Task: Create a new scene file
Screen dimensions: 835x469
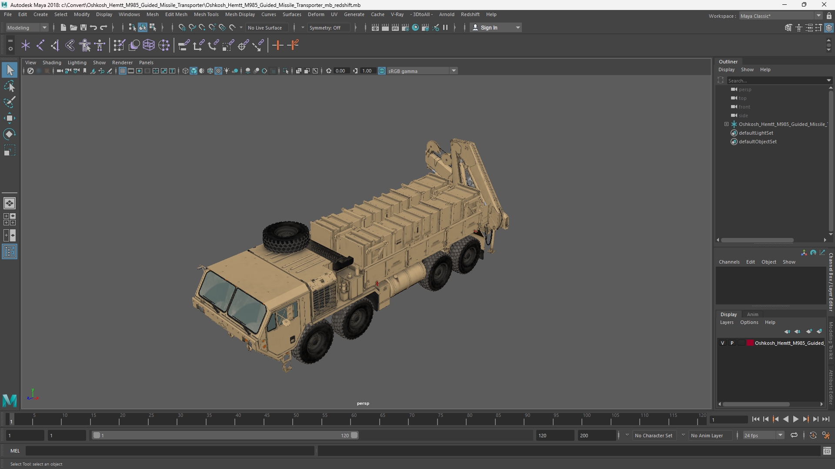Action: coord(63,27)
